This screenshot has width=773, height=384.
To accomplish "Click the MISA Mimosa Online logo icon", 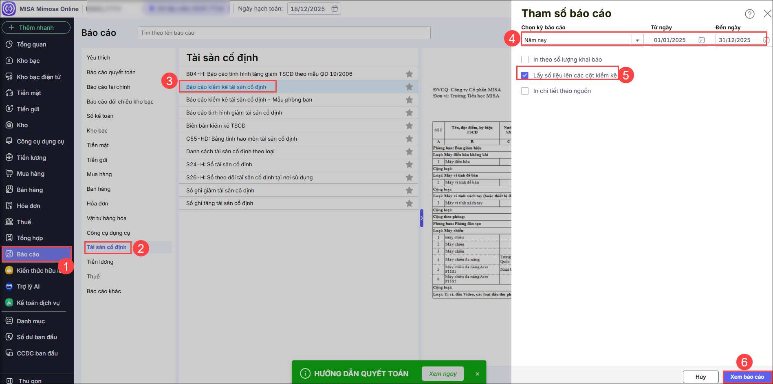I will pos(9,9).
